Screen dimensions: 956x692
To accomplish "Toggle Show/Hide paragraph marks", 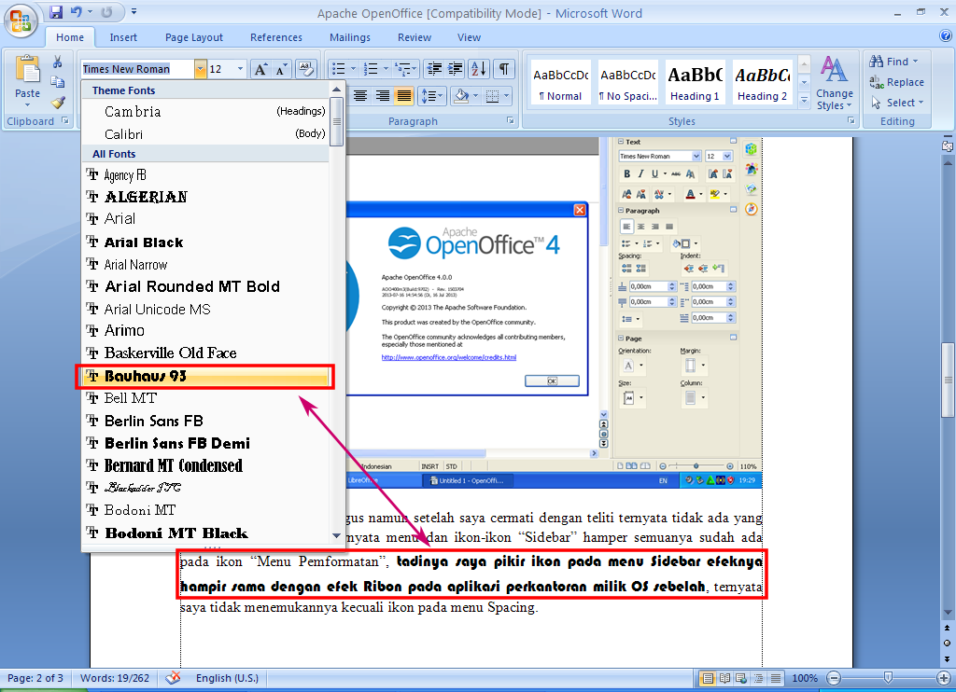I will [502, 68].
